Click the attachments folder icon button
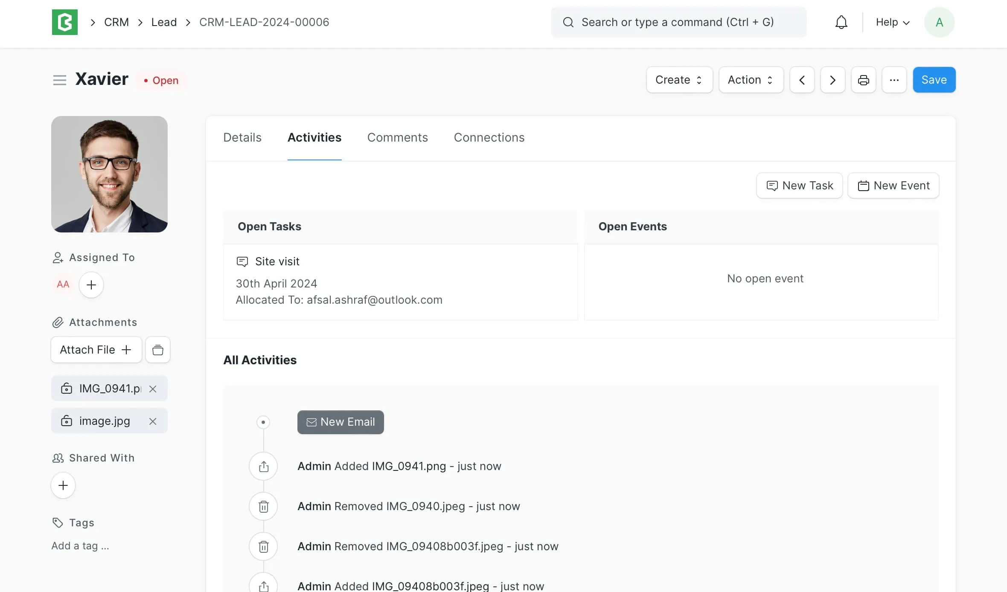1007x592 pixels. (x=157, y=350)
